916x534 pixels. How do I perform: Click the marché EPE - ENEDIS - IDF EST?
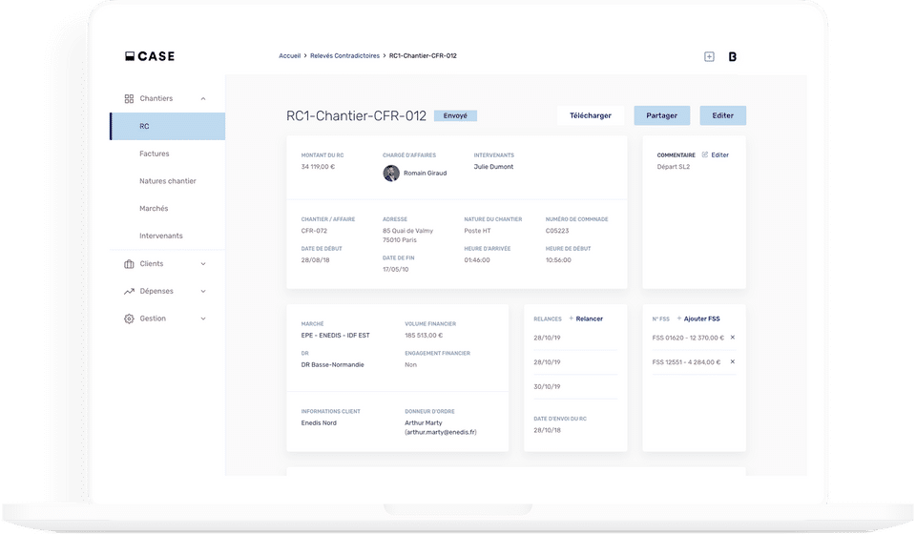click(335, 336)
